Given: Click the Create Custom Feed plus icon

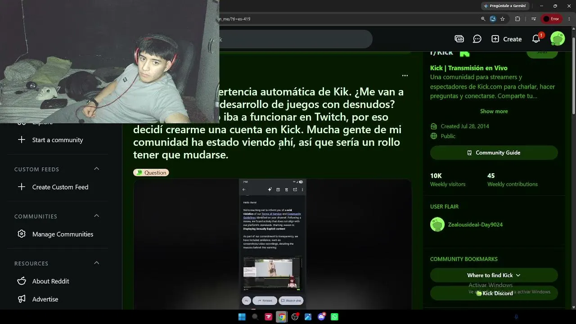Looking at the screenshot, I should (22, 187).
